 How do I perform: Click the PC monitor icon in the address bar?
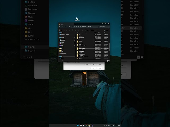pyautogui.click(x=73, y=27)
